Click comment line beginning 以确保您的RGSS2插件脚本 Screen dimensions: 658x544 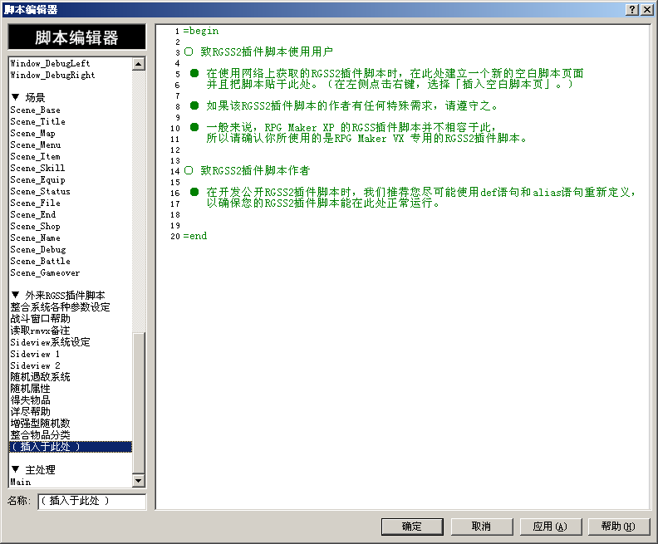323,203
